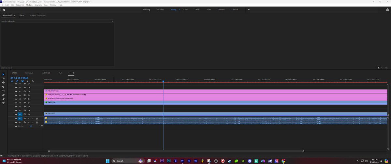Toggle track lock for A1
The image size is (391, 164).
(16, 119)
